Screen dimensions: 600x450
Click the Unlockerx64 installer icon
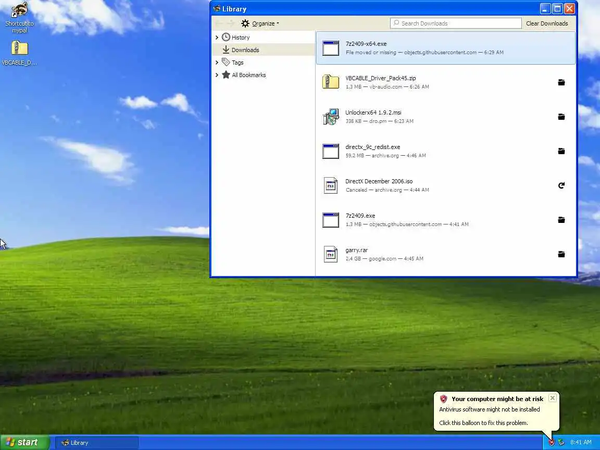click(331, 117)
